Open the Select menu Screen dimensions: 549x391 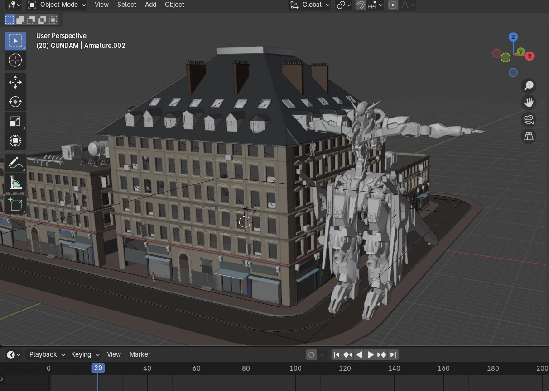[x=126, y=5]
